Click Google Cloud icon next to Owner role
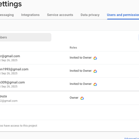 pos(82,98)
